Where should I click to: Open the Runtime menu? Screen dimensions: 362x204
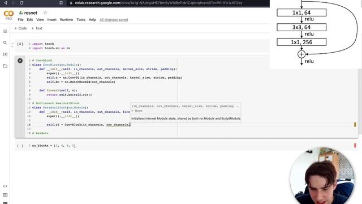tap(67, 20)
